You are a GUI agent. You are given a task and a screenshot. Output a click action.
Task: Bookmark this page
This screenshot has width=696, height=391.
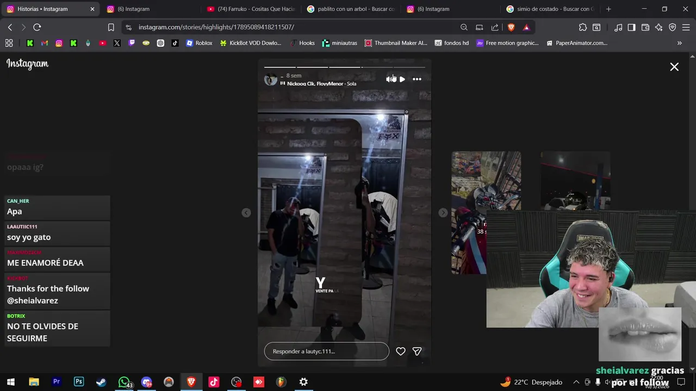click(111, 27)
